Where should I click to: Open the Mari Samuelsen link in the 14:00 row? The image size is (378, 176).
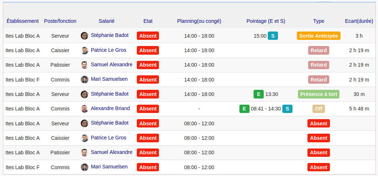109,79
